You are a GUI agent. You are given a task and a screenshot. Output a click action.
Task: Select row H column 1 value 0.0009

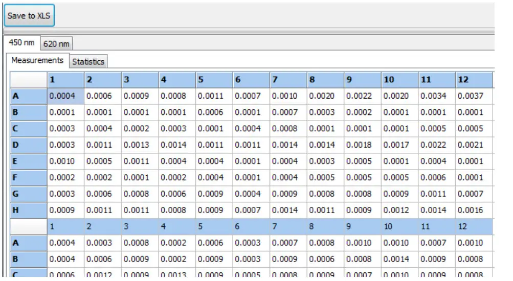click(66, 210)
